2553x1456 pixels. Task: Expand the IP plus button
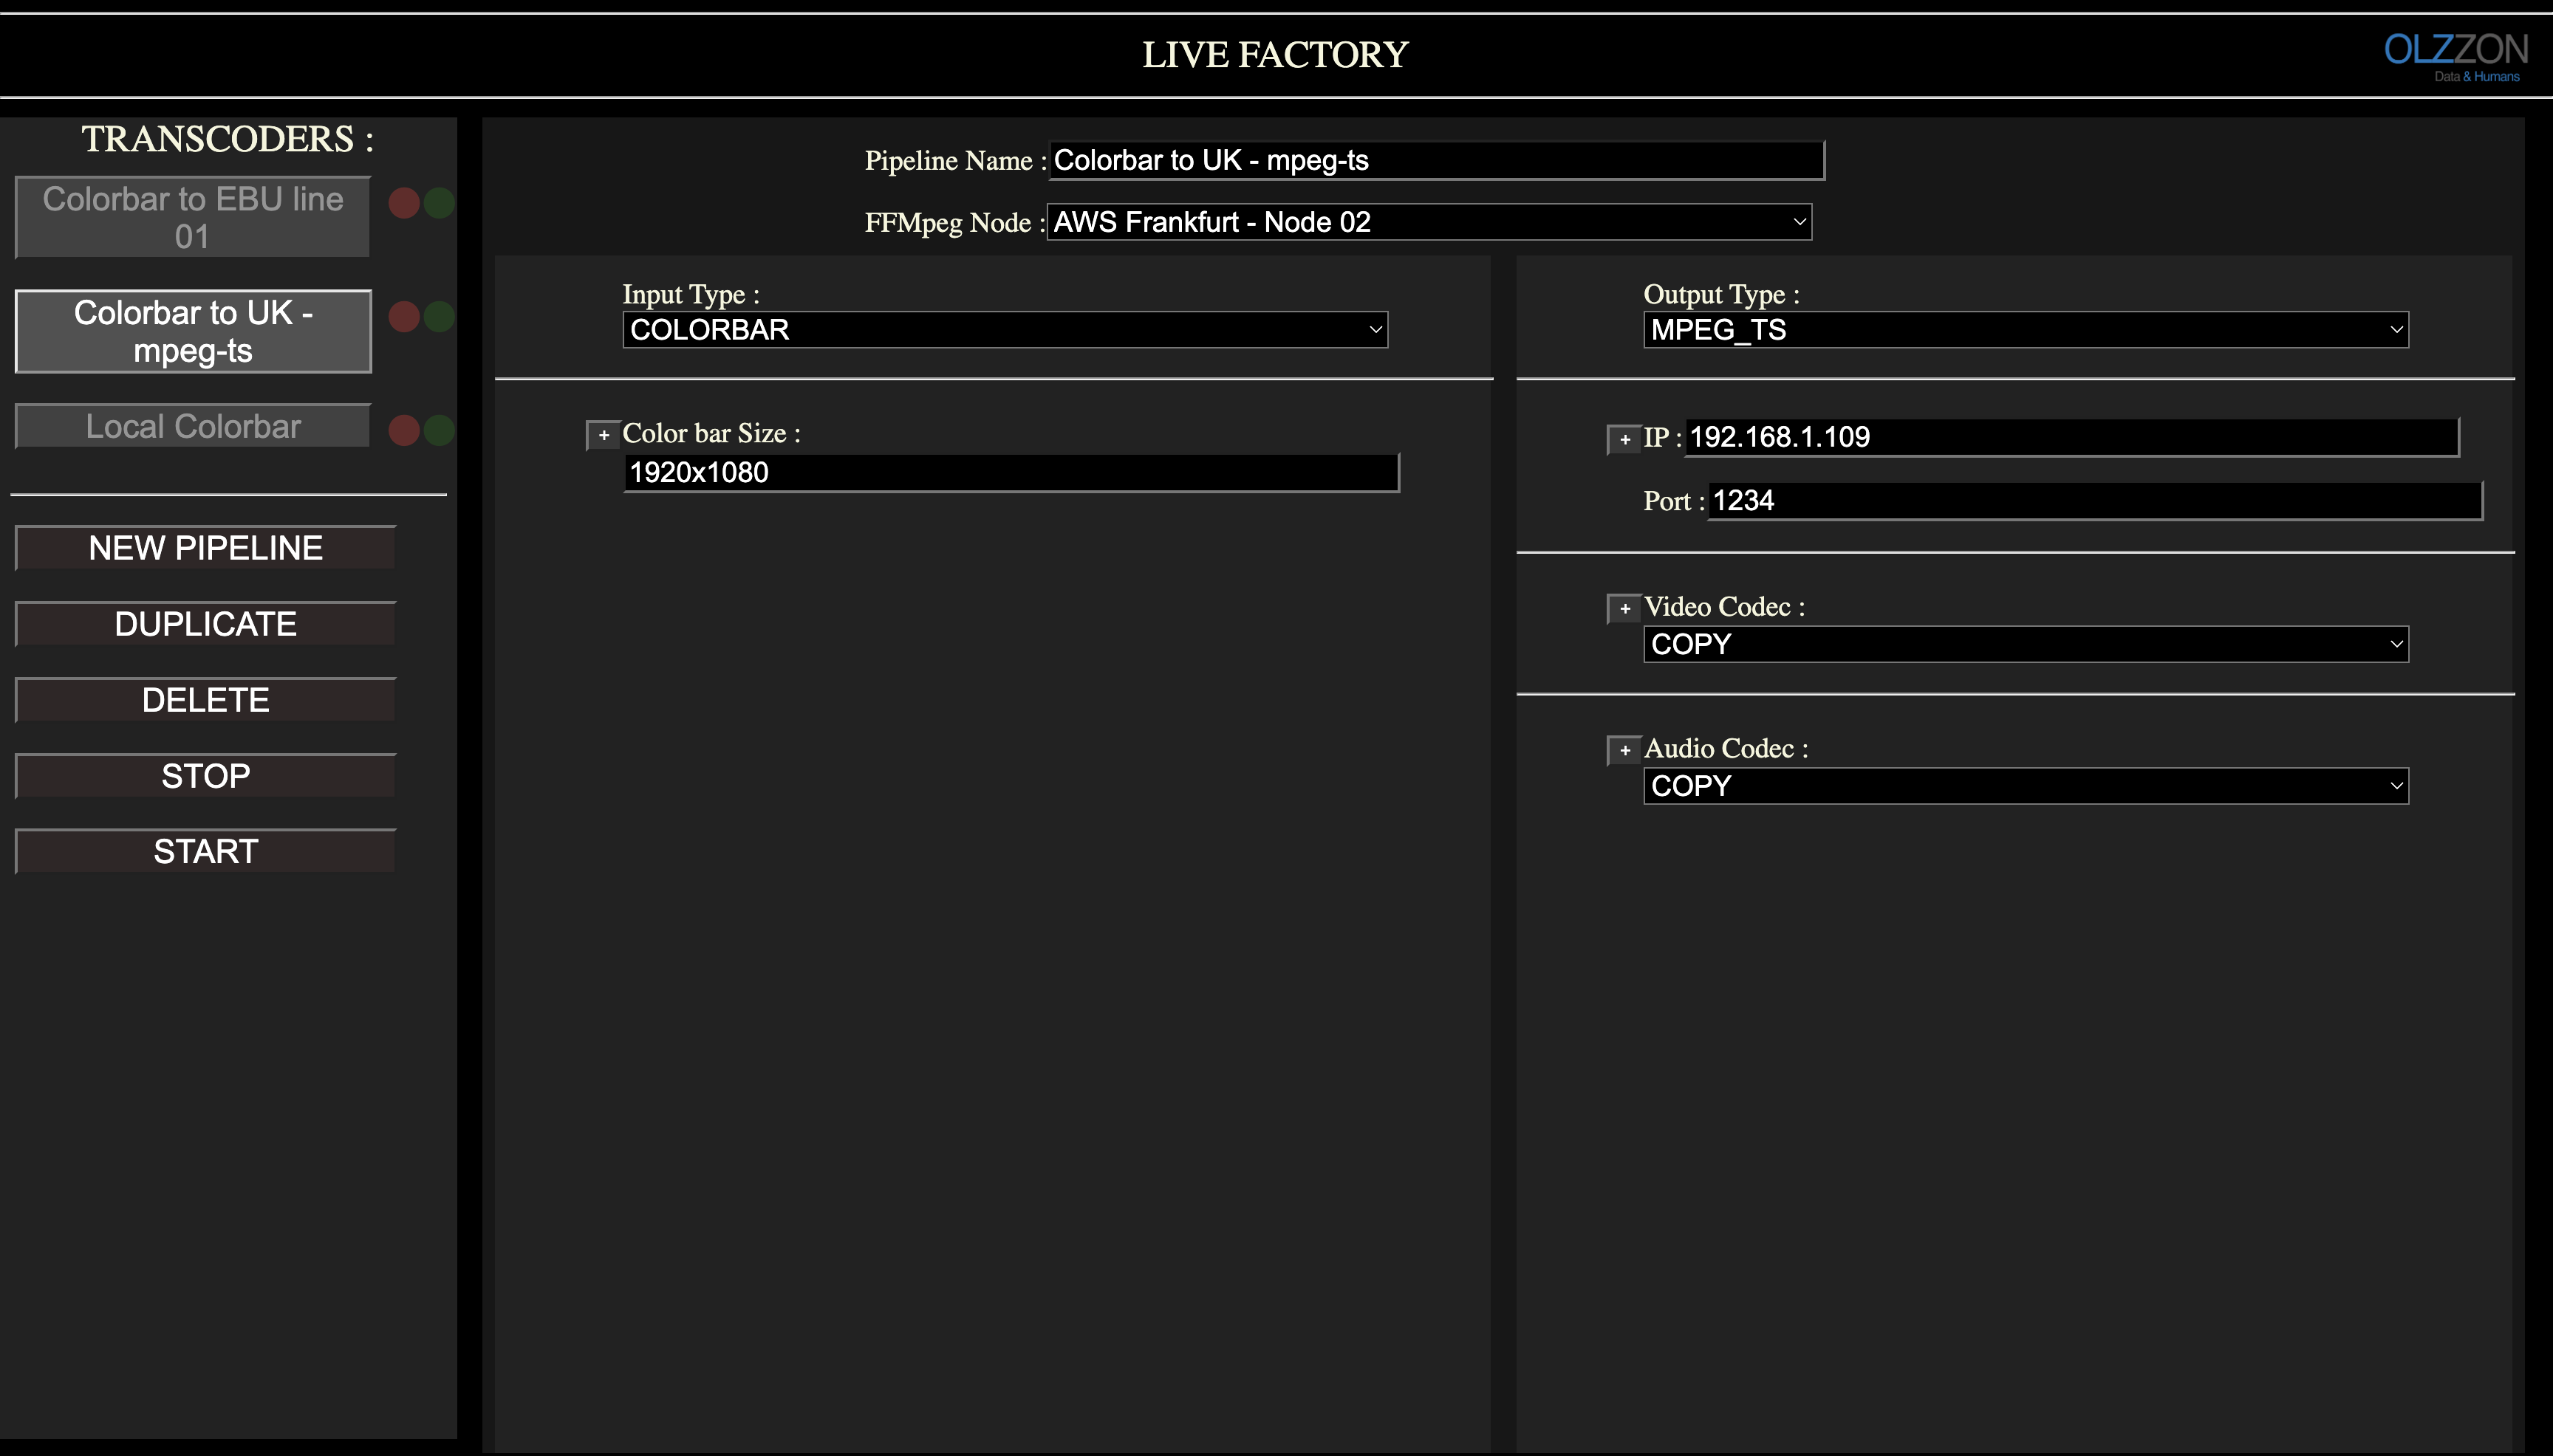pos(1624,439)
